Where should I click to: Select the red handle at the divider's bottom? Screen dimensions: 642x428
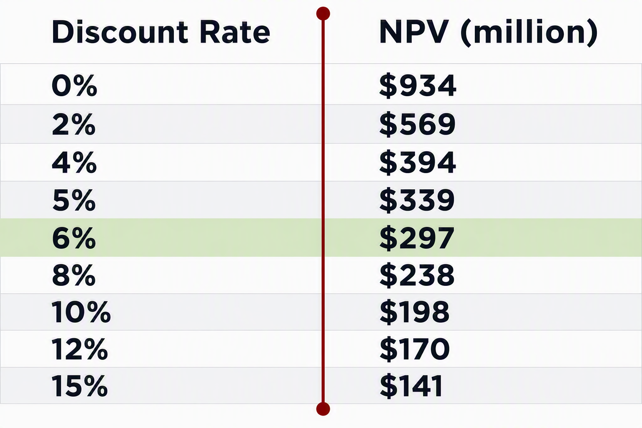click(x=323, y=409)
